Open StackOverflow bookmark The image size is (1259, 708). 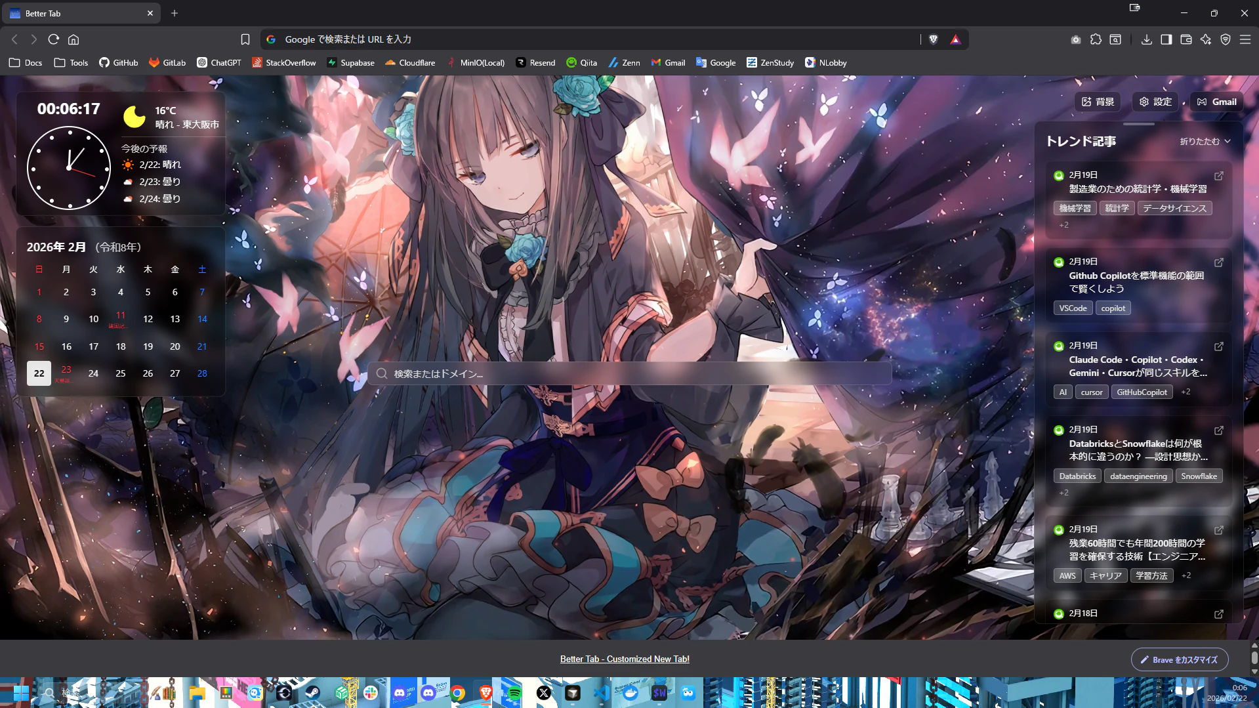point(284,63)
